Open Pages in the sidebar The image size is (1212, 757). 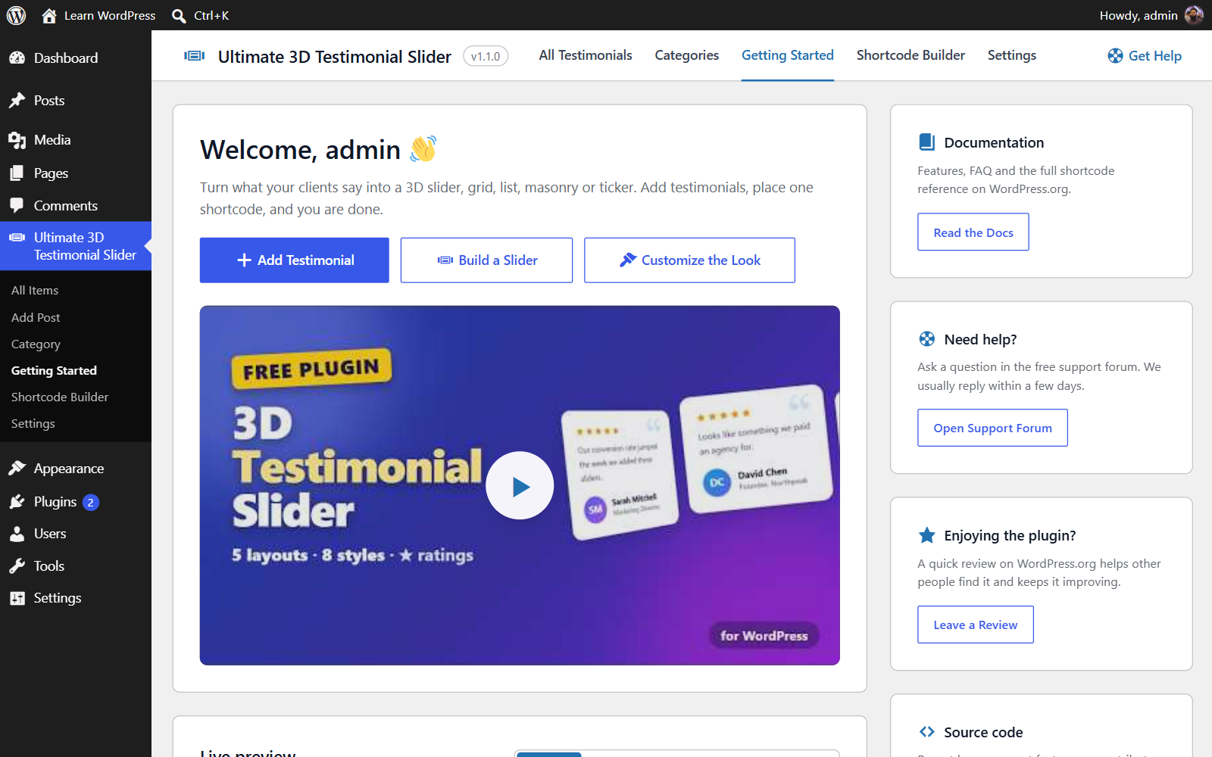click(76, 173)
